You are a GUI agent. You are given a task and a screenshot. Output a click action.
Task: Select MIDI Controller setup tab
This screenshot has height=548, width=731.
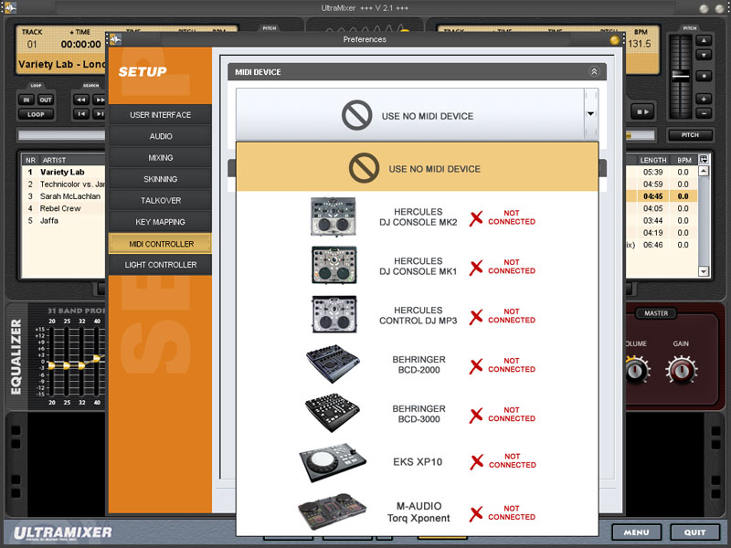coord(161,244)
